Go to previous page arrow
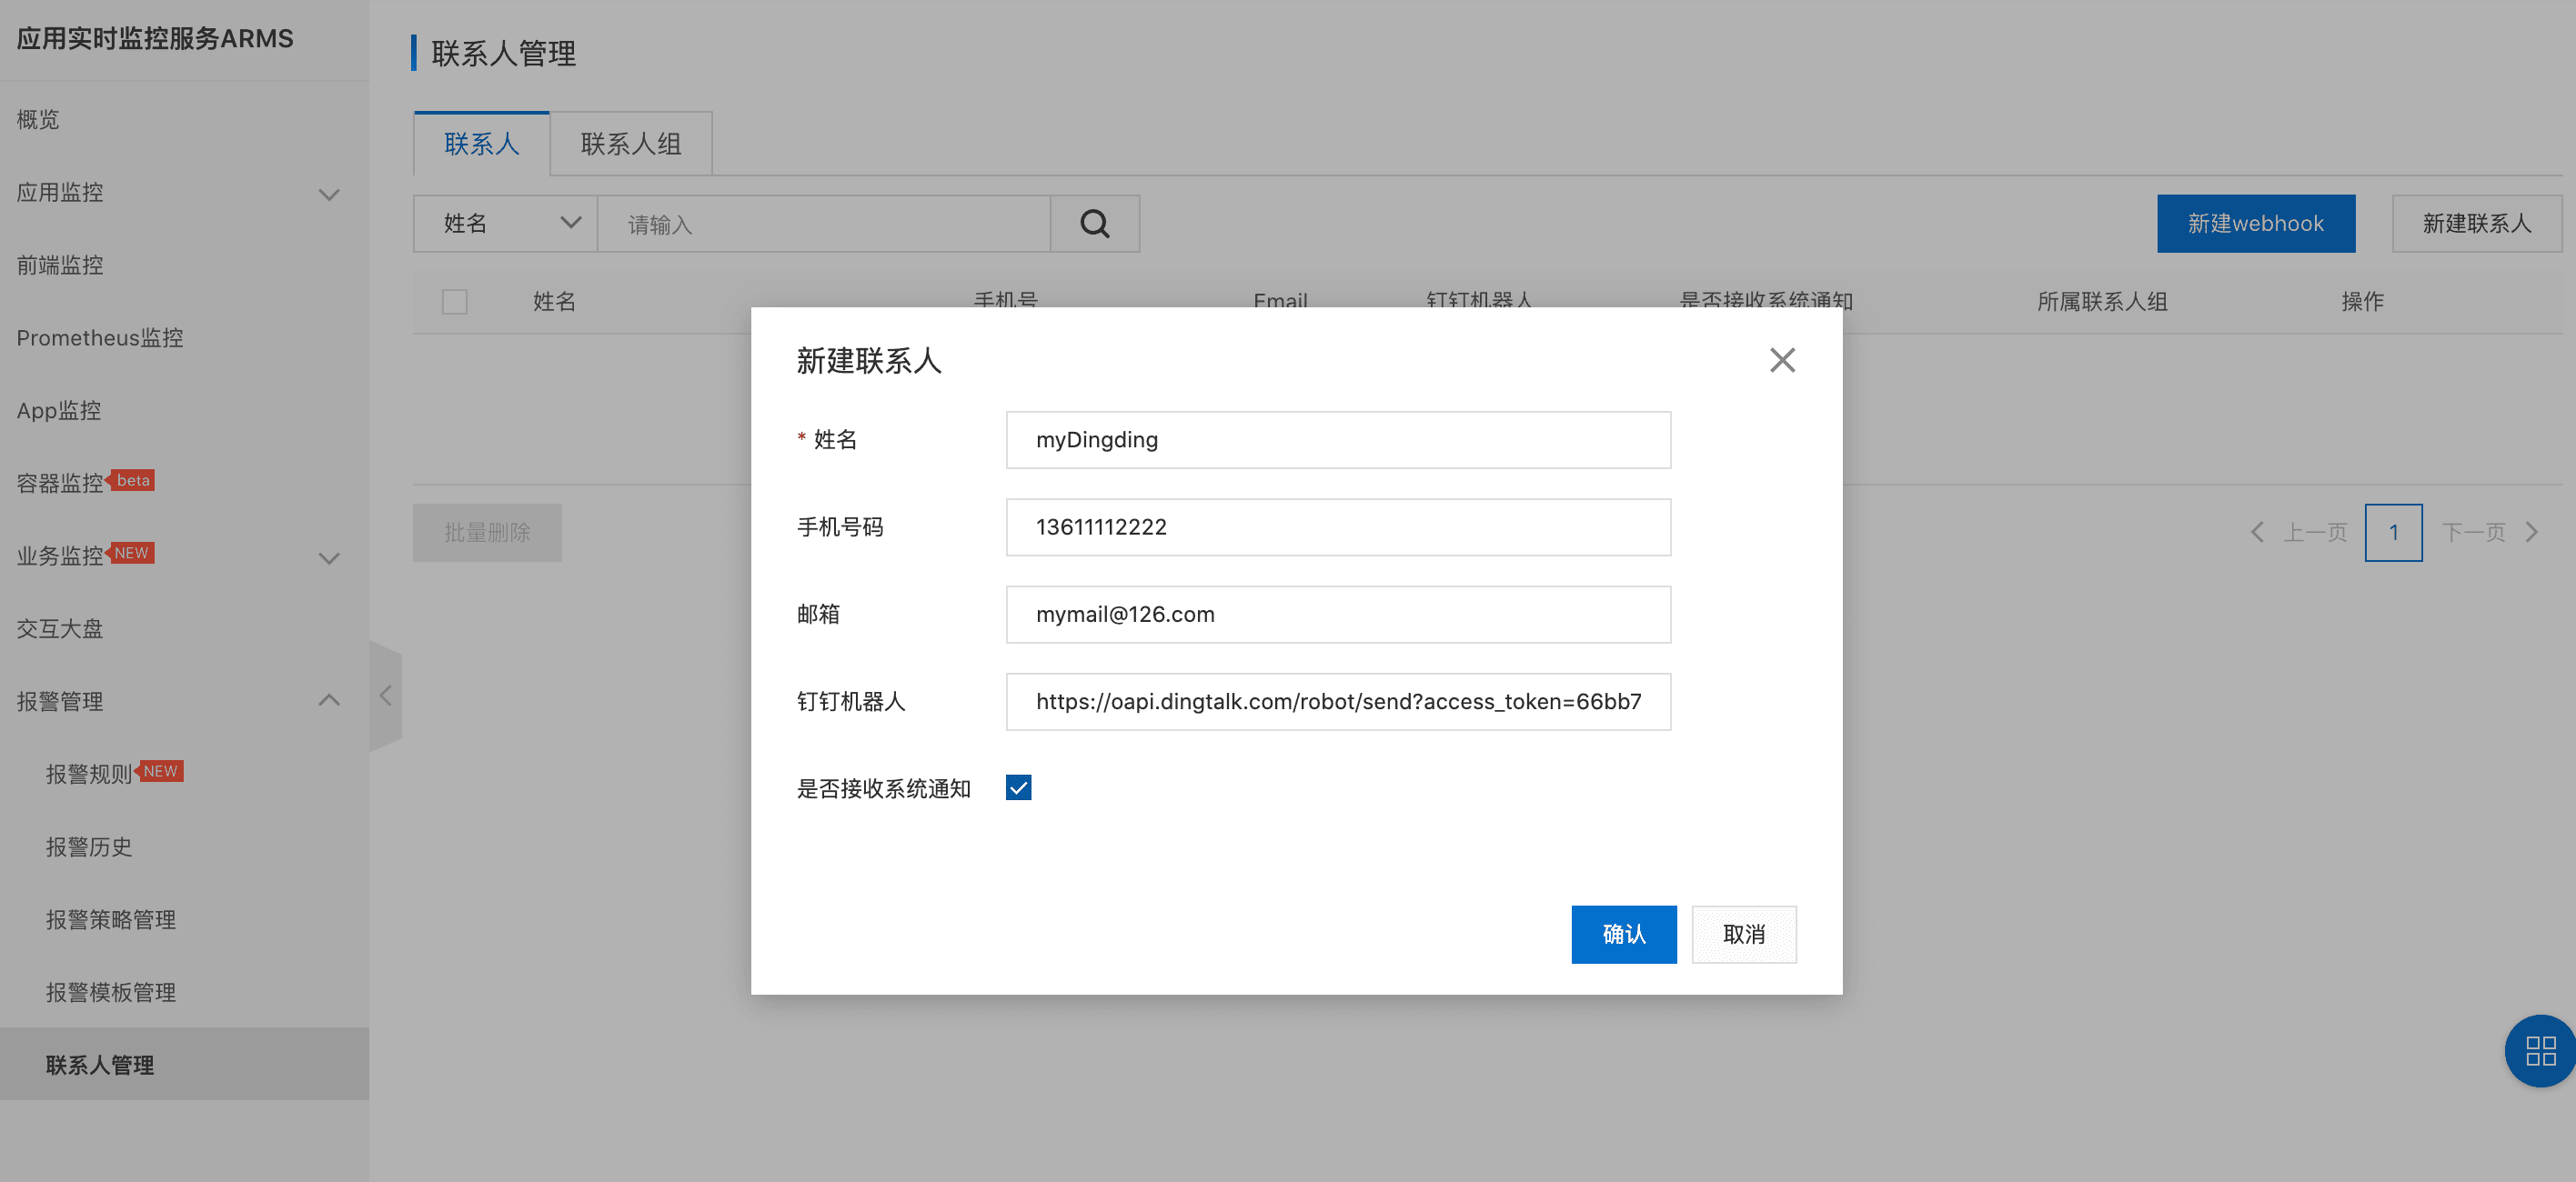This screenshot has height=1182, width=2576. [2257, 532]
